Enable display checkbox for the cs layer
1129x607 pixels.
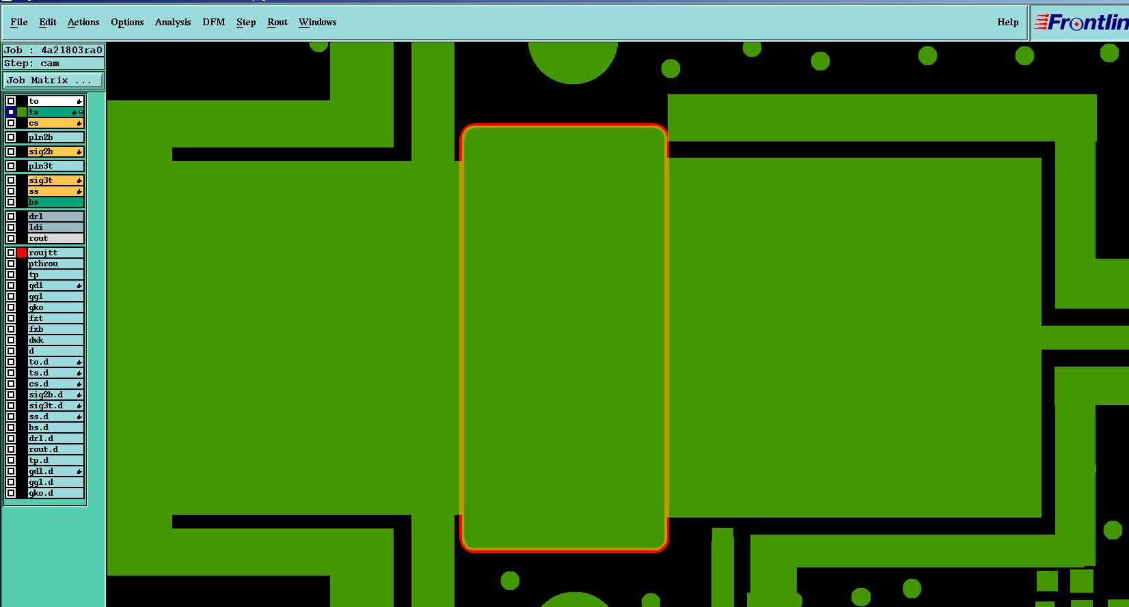pos(11,123)
